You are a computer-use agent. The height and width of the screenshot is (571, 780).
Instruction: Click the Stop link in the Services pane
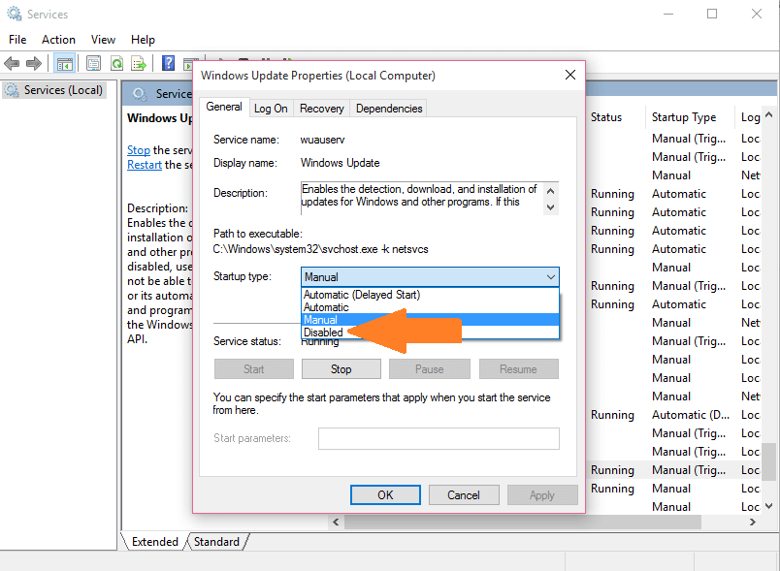click(139, 150)
